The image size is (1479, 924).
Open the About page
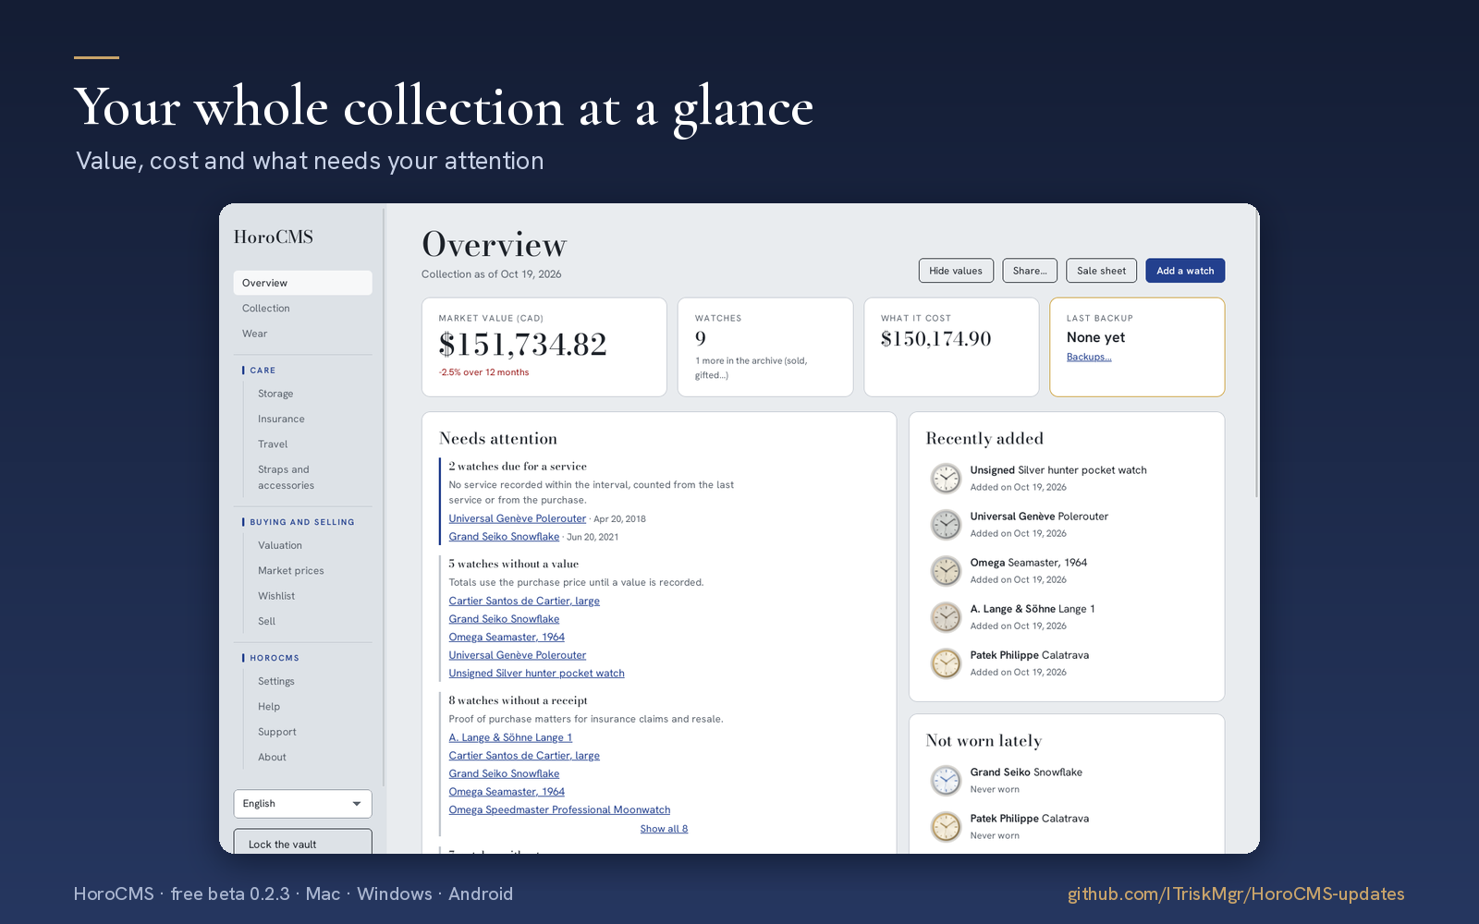[272, 757]
